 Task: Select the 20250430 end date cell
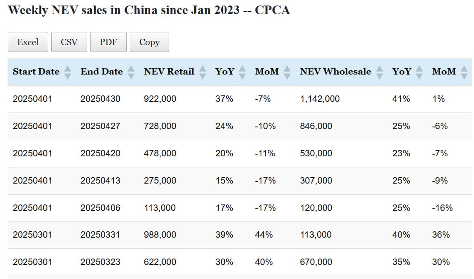[100, 99]
